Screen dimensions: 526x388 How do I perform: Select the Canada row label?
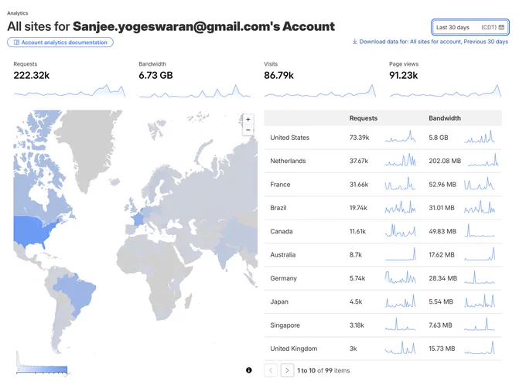[281, 232]
